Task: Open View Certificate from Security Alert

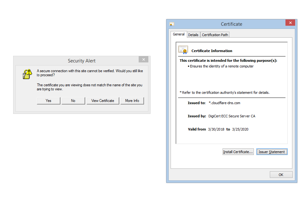Action: click(103, 101)
